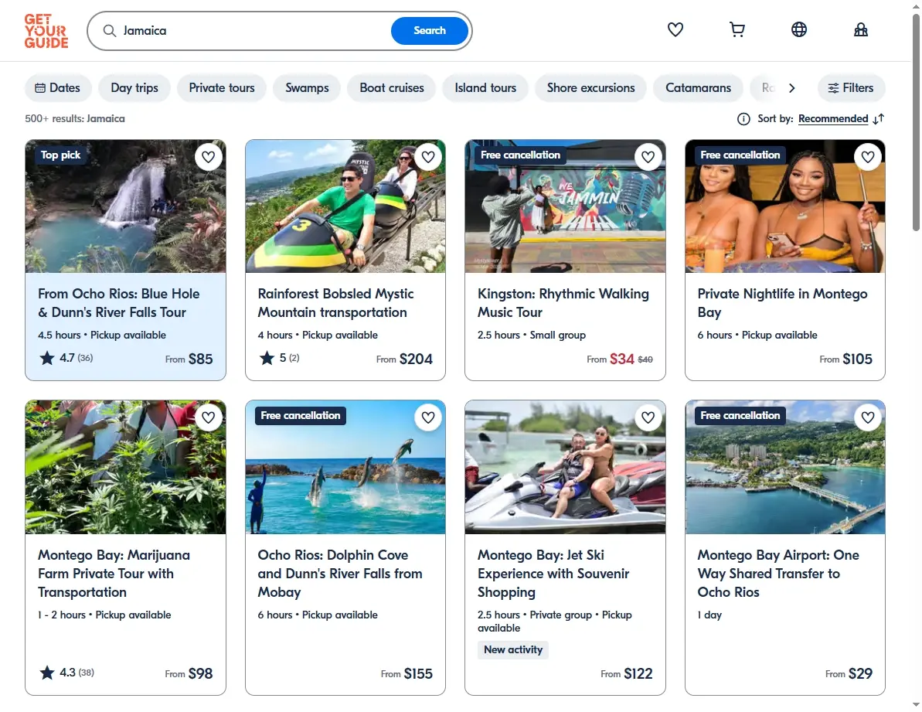The image size is (922, 712).
Task: Click the GetYourGuide logo
Action: click(46, 31)
